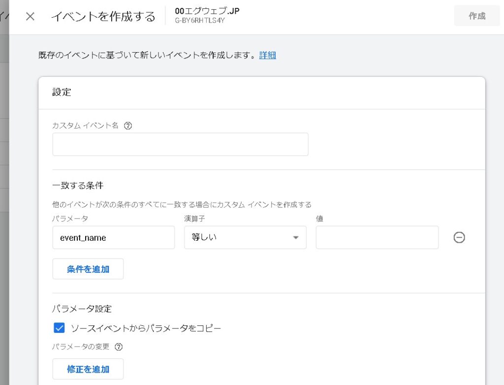Close the イベントを作成する panel
This screenshot has width=504, height=385.
30,16
